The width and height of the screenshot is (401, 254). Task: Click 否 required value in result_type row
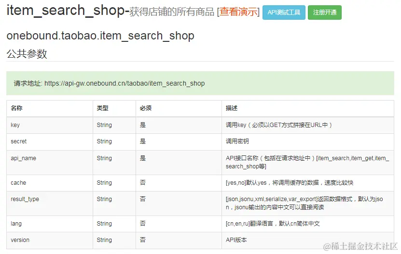point(143,199)
